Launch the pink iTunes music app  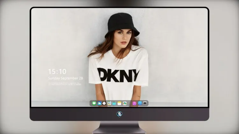click(134, 103)
